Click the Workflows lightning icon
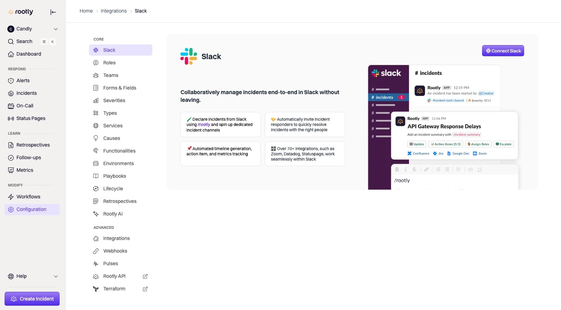Image resolution: width=561 pixels, height=310 pixels. click(x=11, y=197)
